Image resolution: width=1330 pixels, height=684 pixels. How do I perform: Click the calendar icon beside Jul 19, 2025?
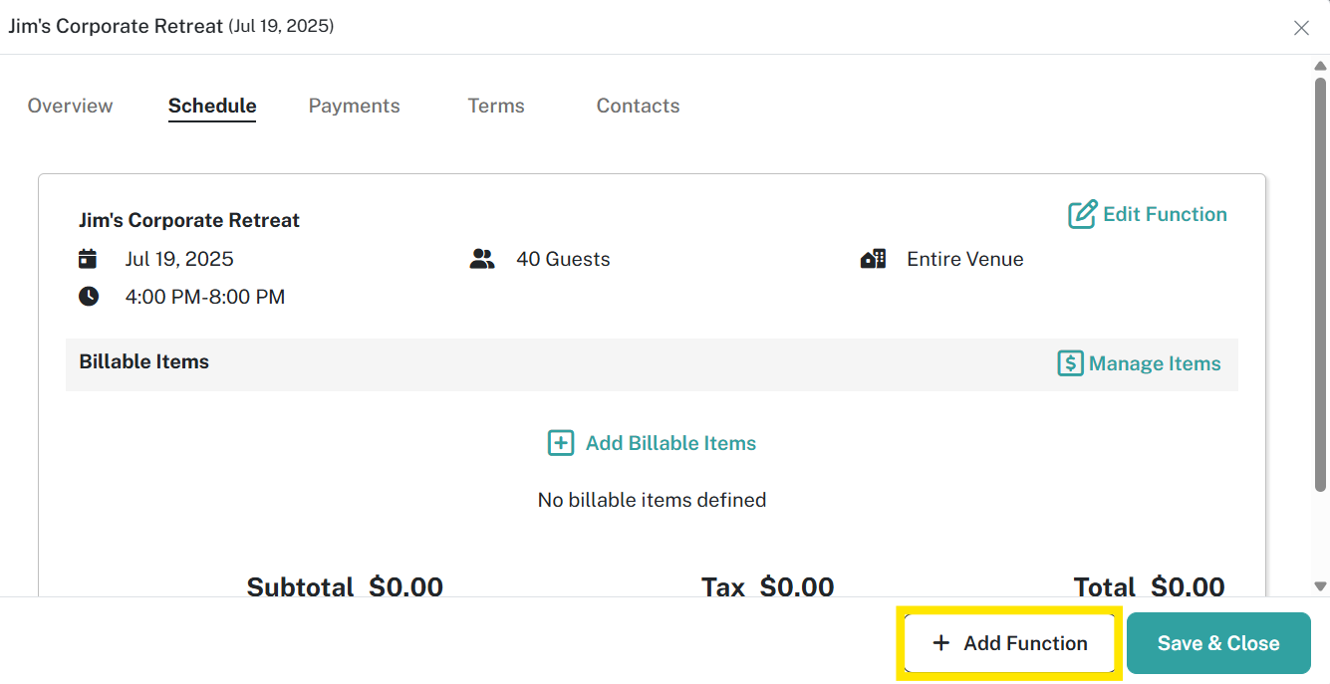[88, 259]
